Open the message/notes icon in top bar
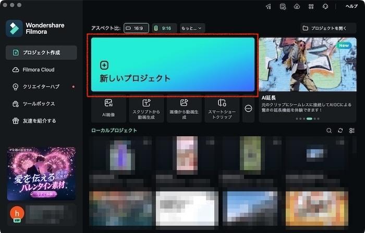The width and height of the screenshot is (365, 233). tap(283, 6)
